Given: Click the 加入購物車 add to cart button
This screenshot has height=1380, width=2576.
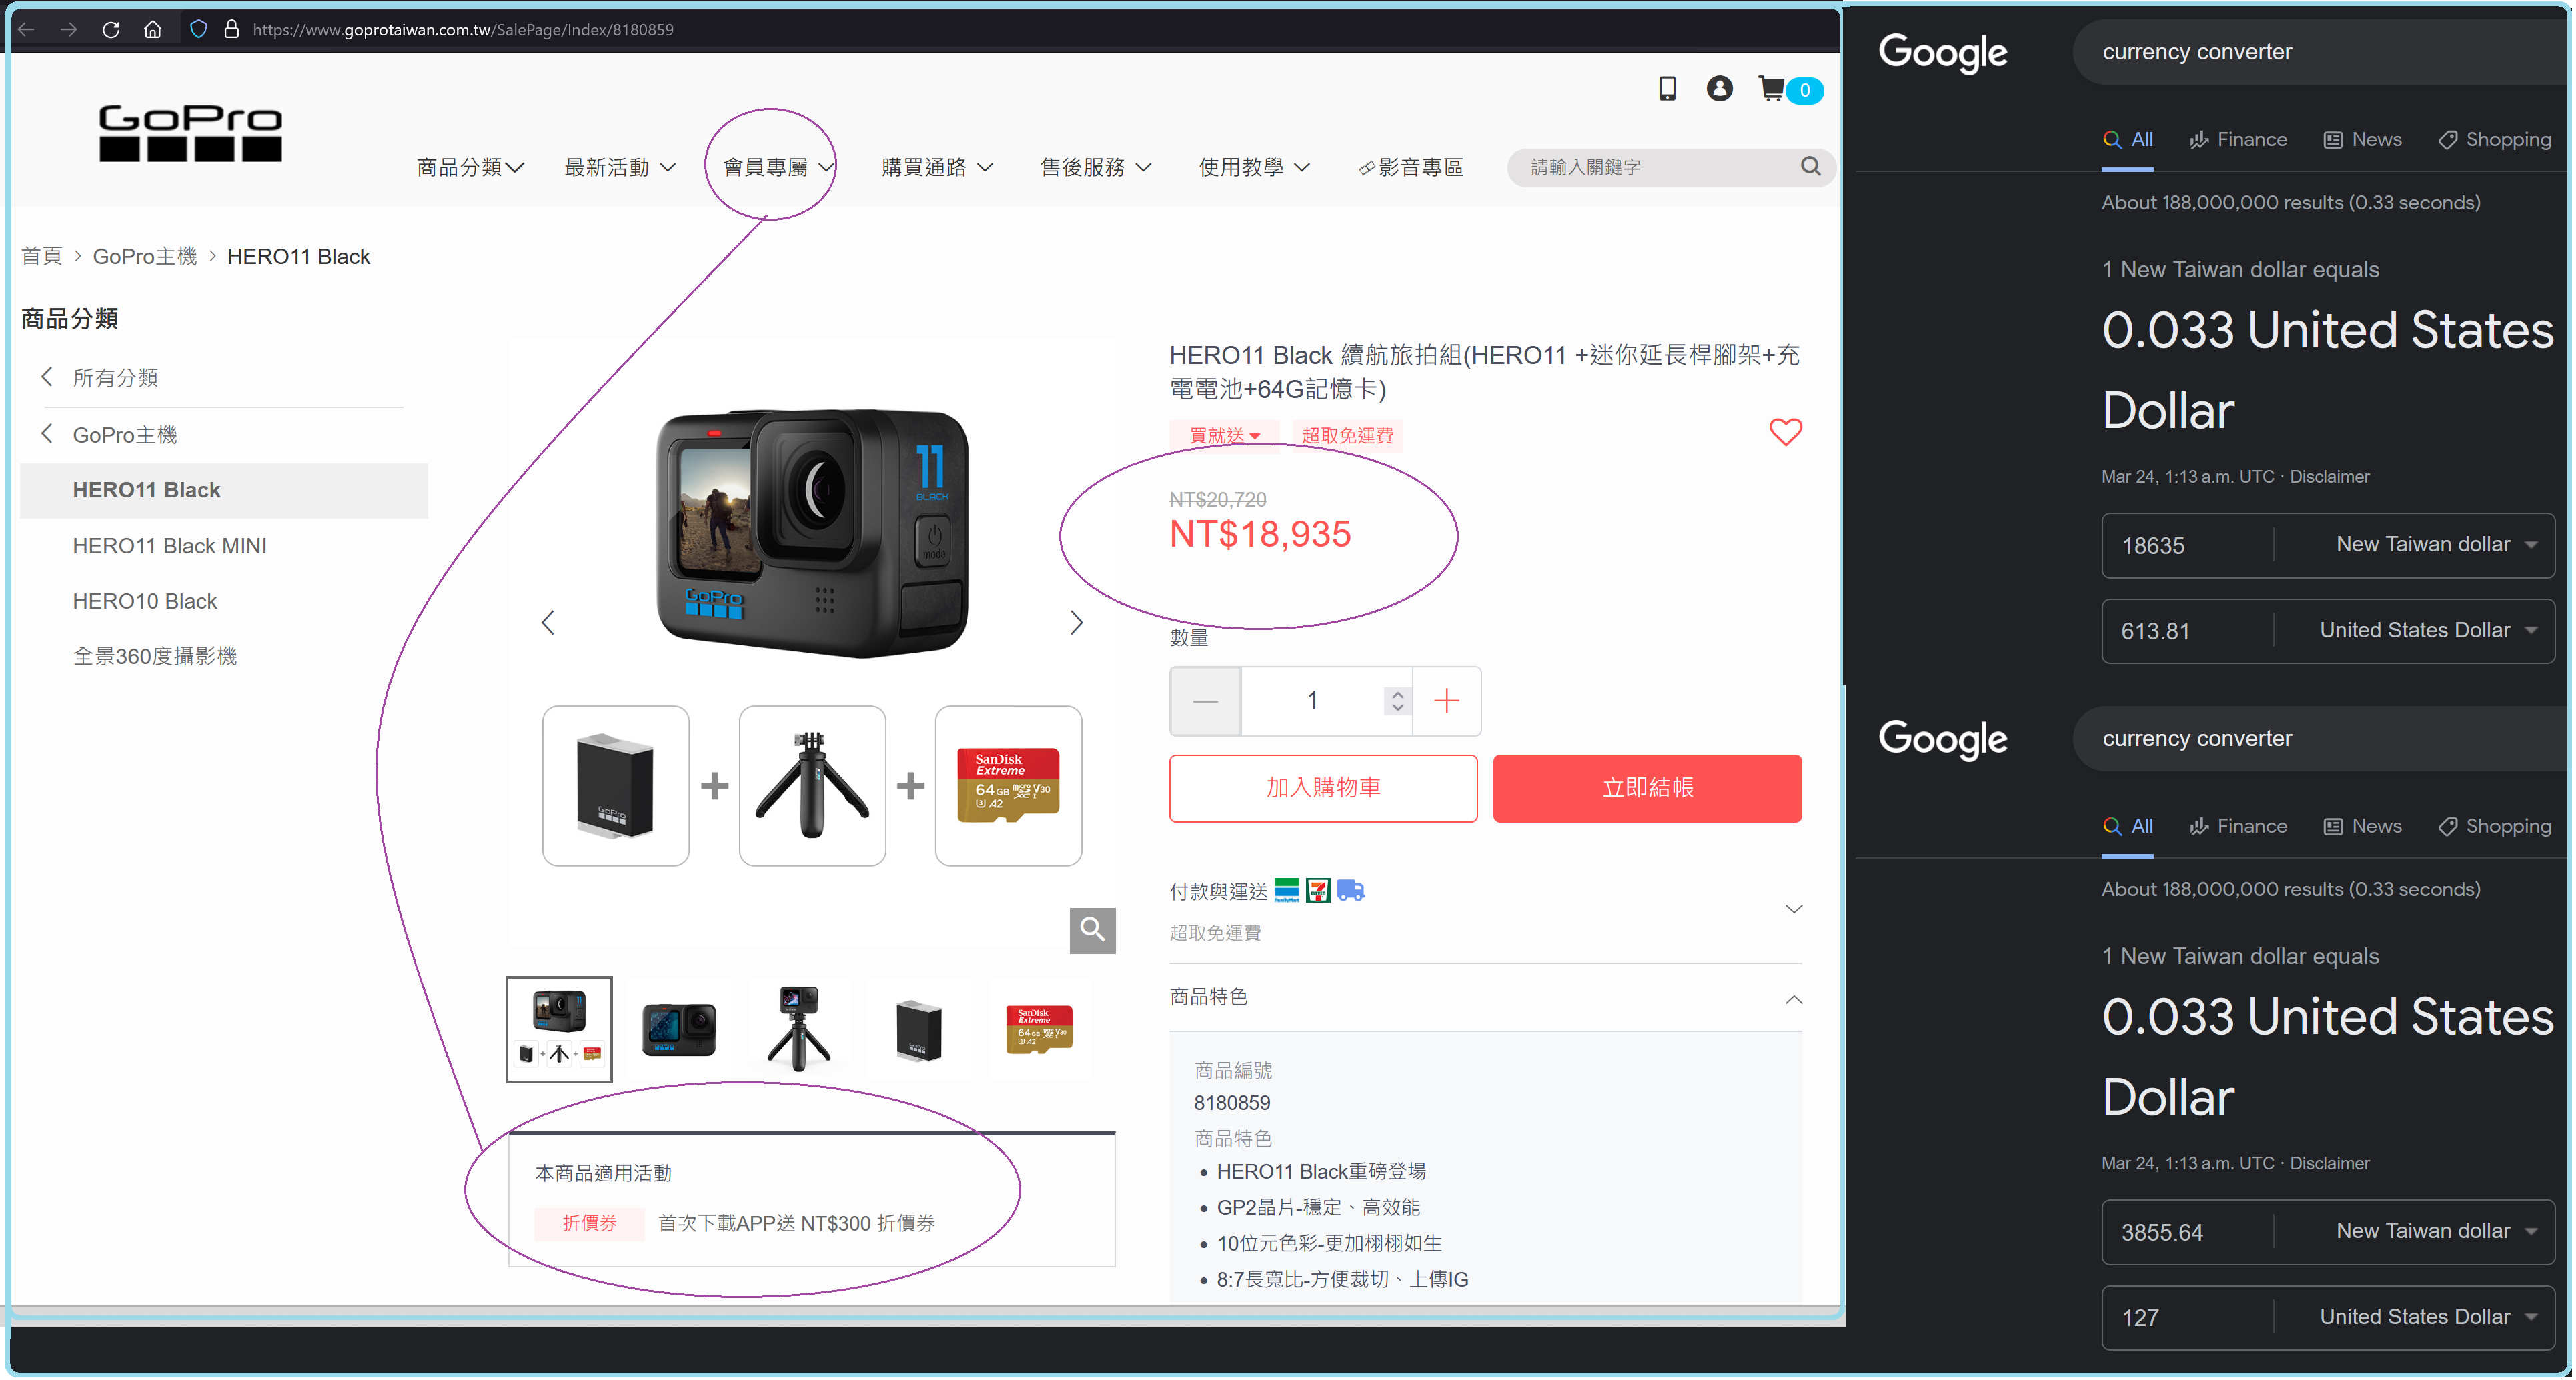Looking at the screenshot, I should point(1323,789).
